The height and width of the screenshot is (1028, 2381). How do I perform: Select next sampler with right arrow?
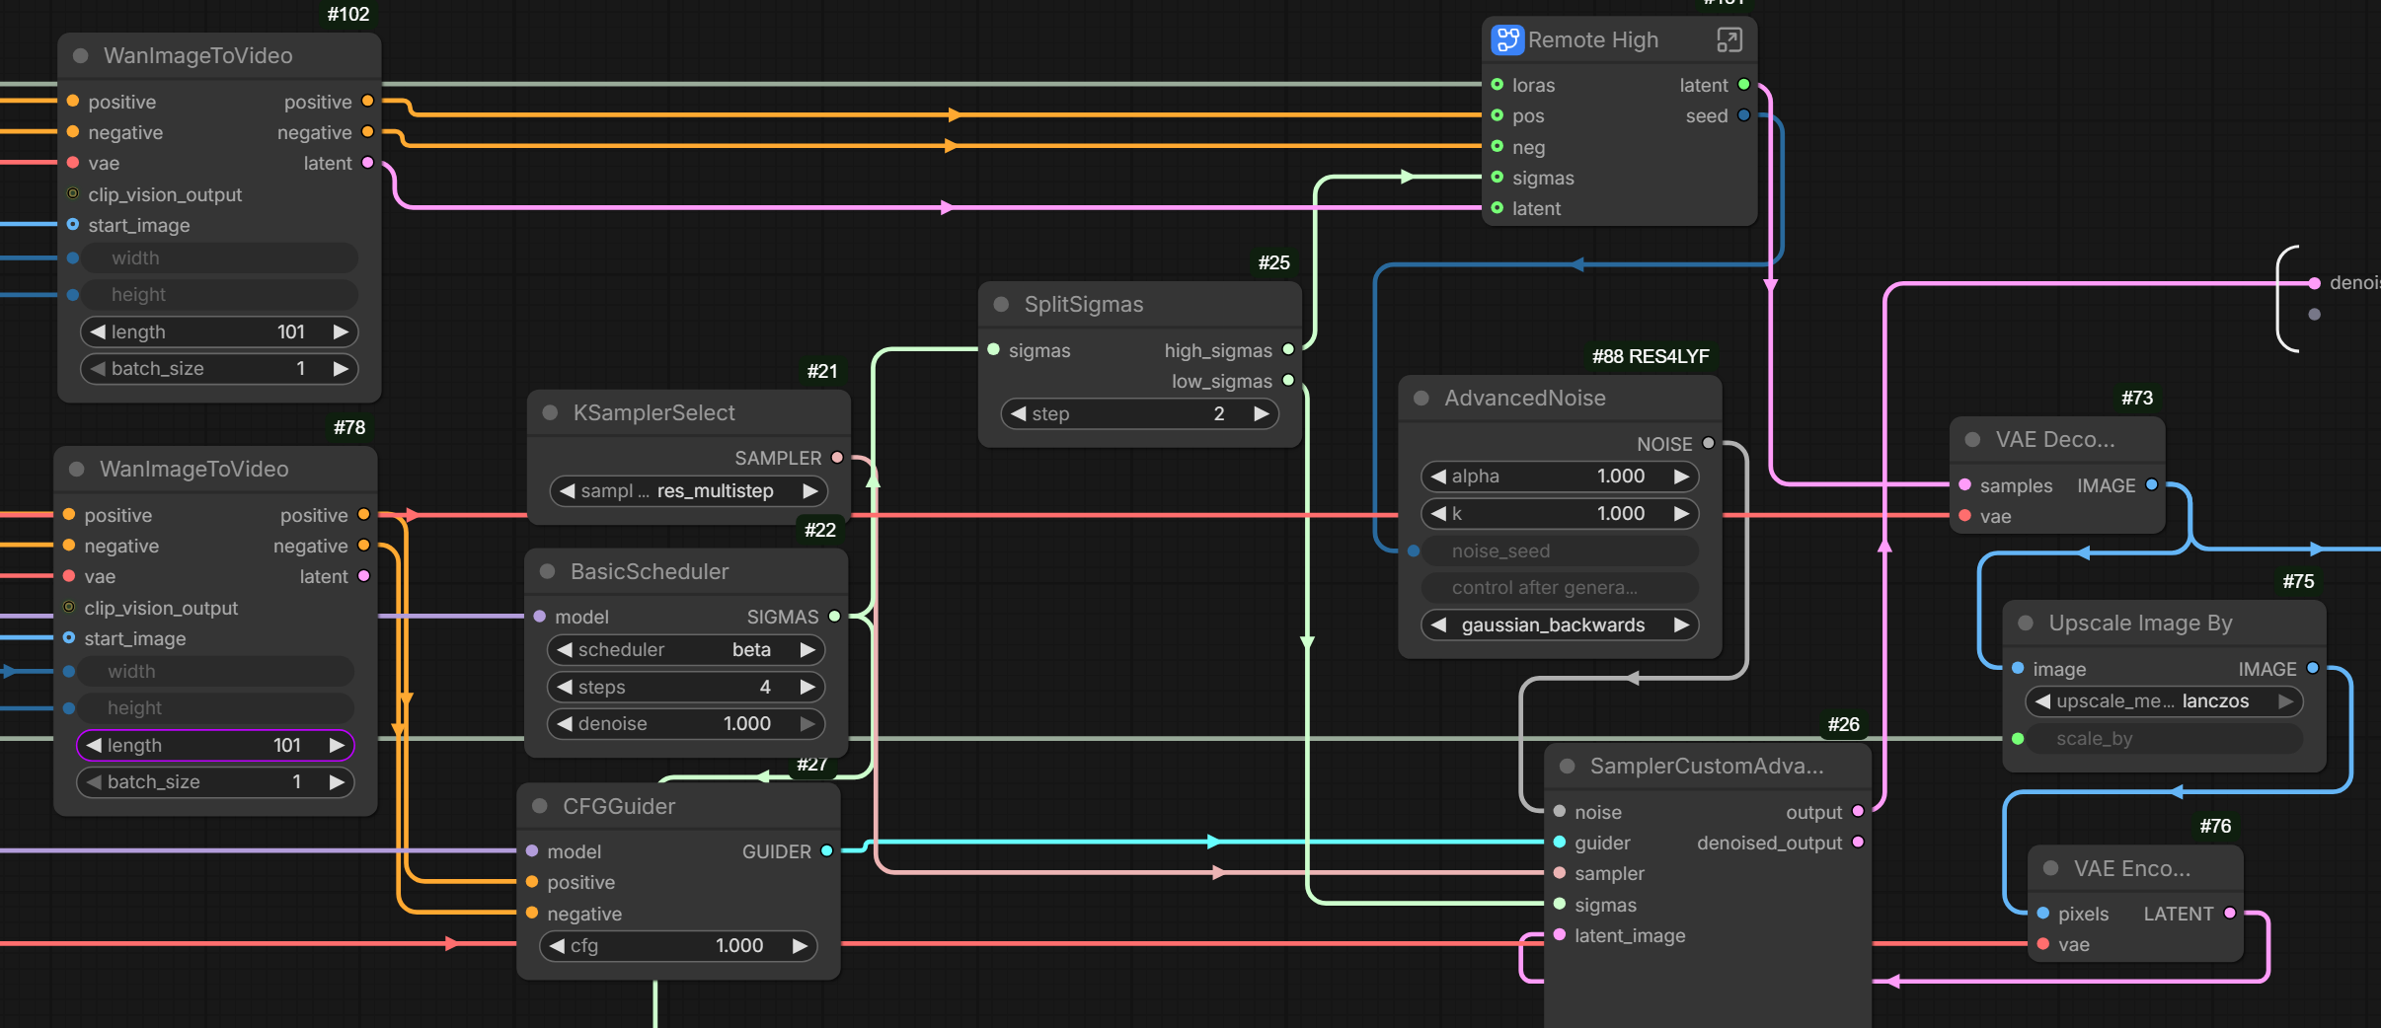809,491
